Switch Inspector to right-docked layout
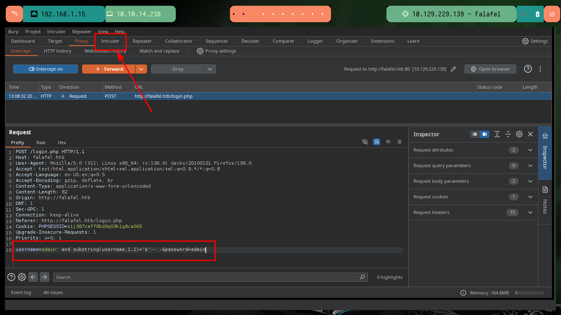The height and width of the screenshot is (315, 561). click(485, 134)
